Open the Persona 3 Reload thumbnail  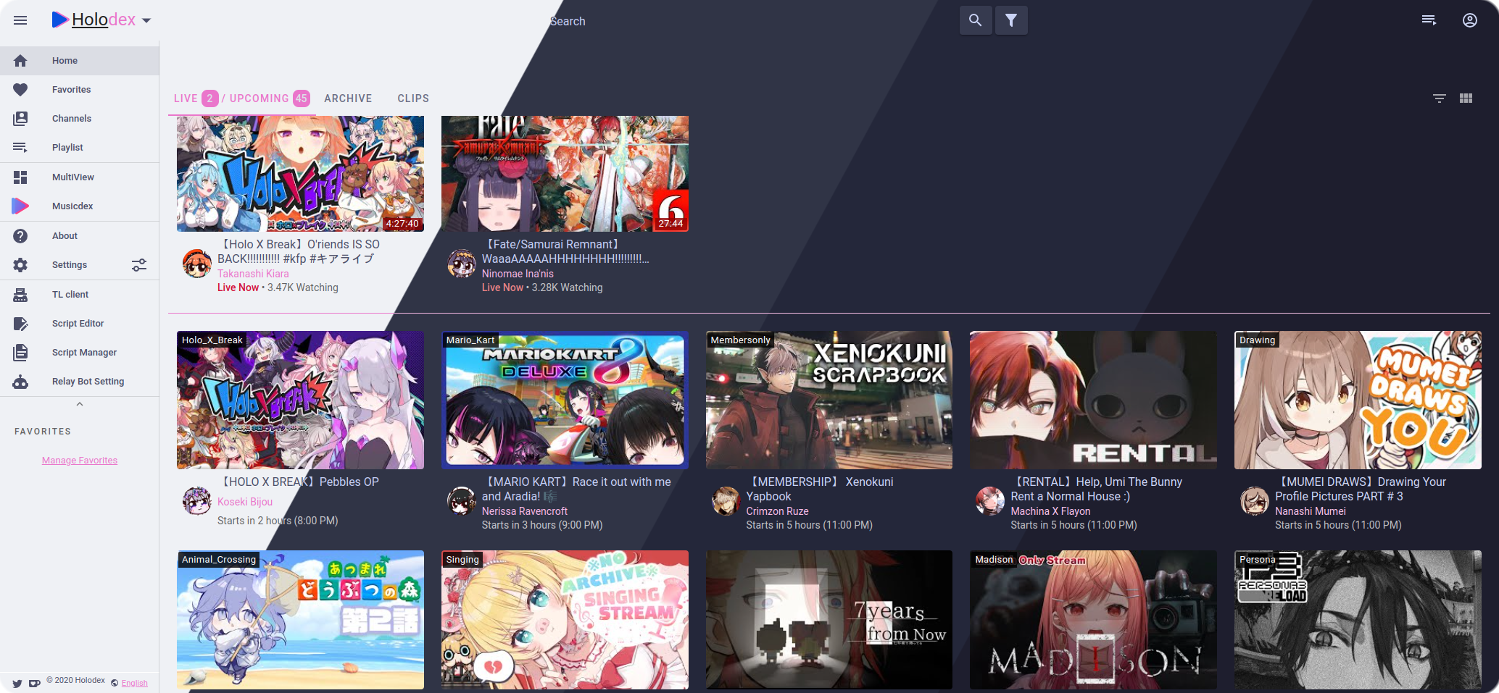coord(1358,620)
